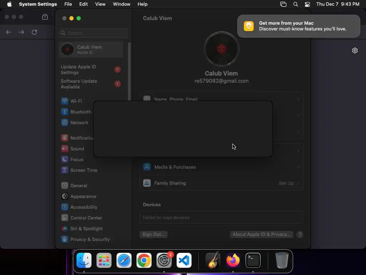366x275 pixels.
Task: Click the General gear icon in sidebar
Action: [65, 186]
